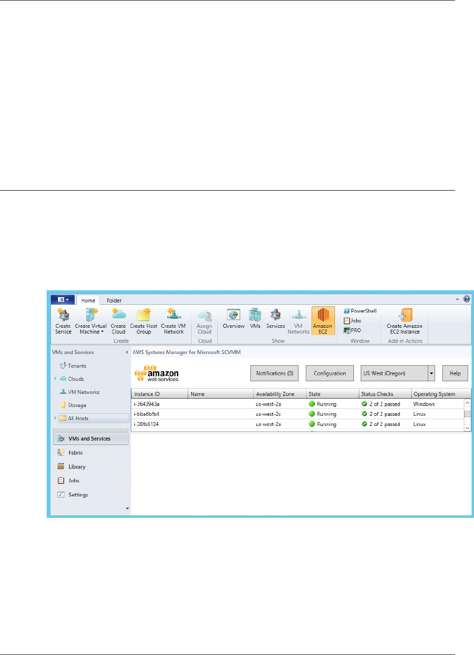Sort by the State column header
The width and height of the screenshot is (474, 655).
(x=333, y=394)
